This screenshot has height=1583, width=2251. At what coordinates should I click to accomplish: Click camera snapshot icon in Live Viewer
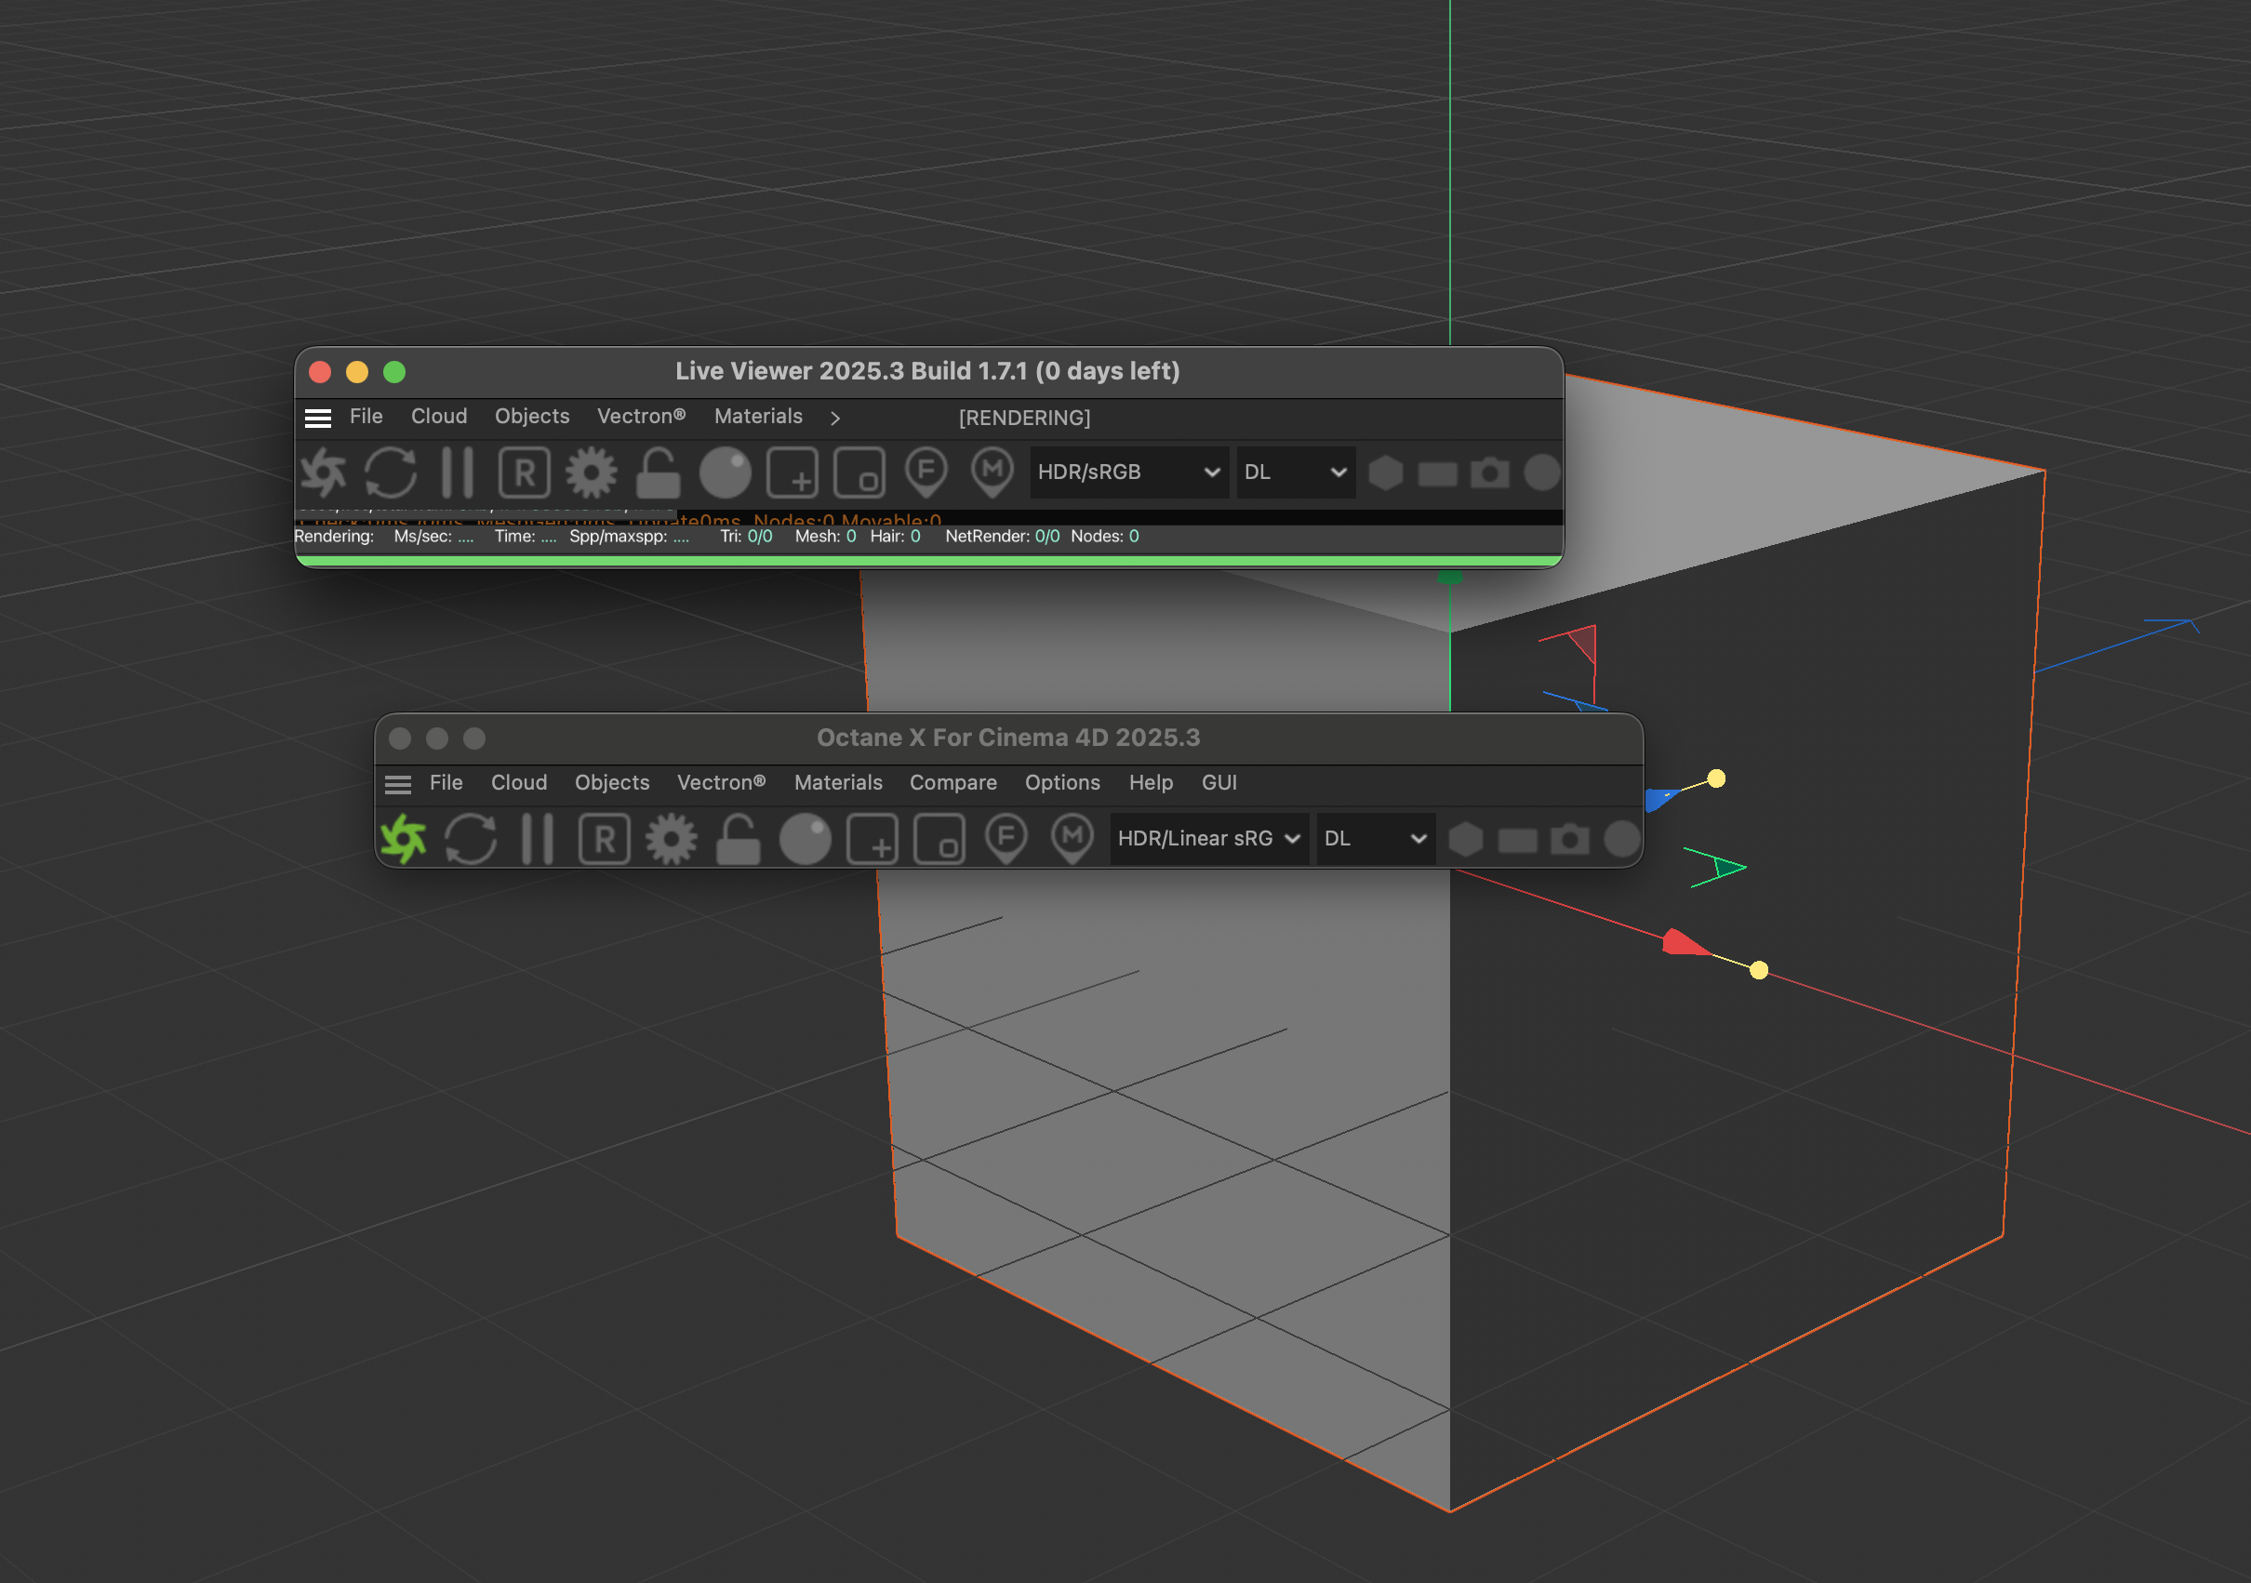[1489, 472]
